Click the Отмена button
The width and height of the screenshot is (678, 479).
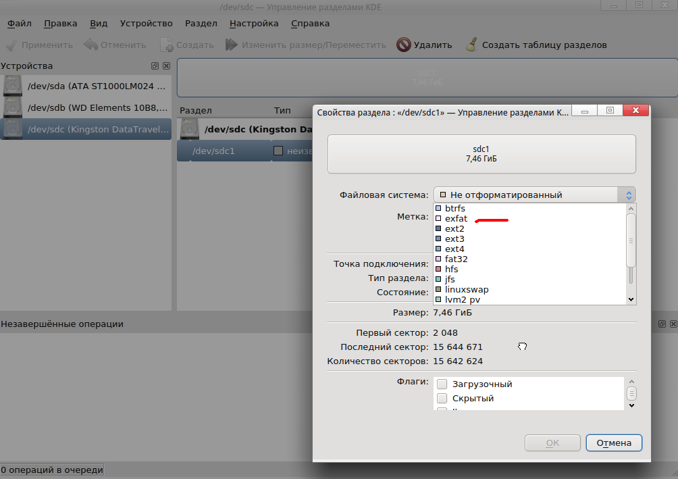[x=614, y=443]
